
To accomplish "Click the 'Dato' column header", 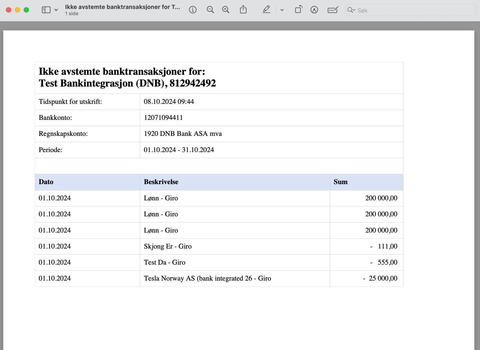I will (46, 182).
